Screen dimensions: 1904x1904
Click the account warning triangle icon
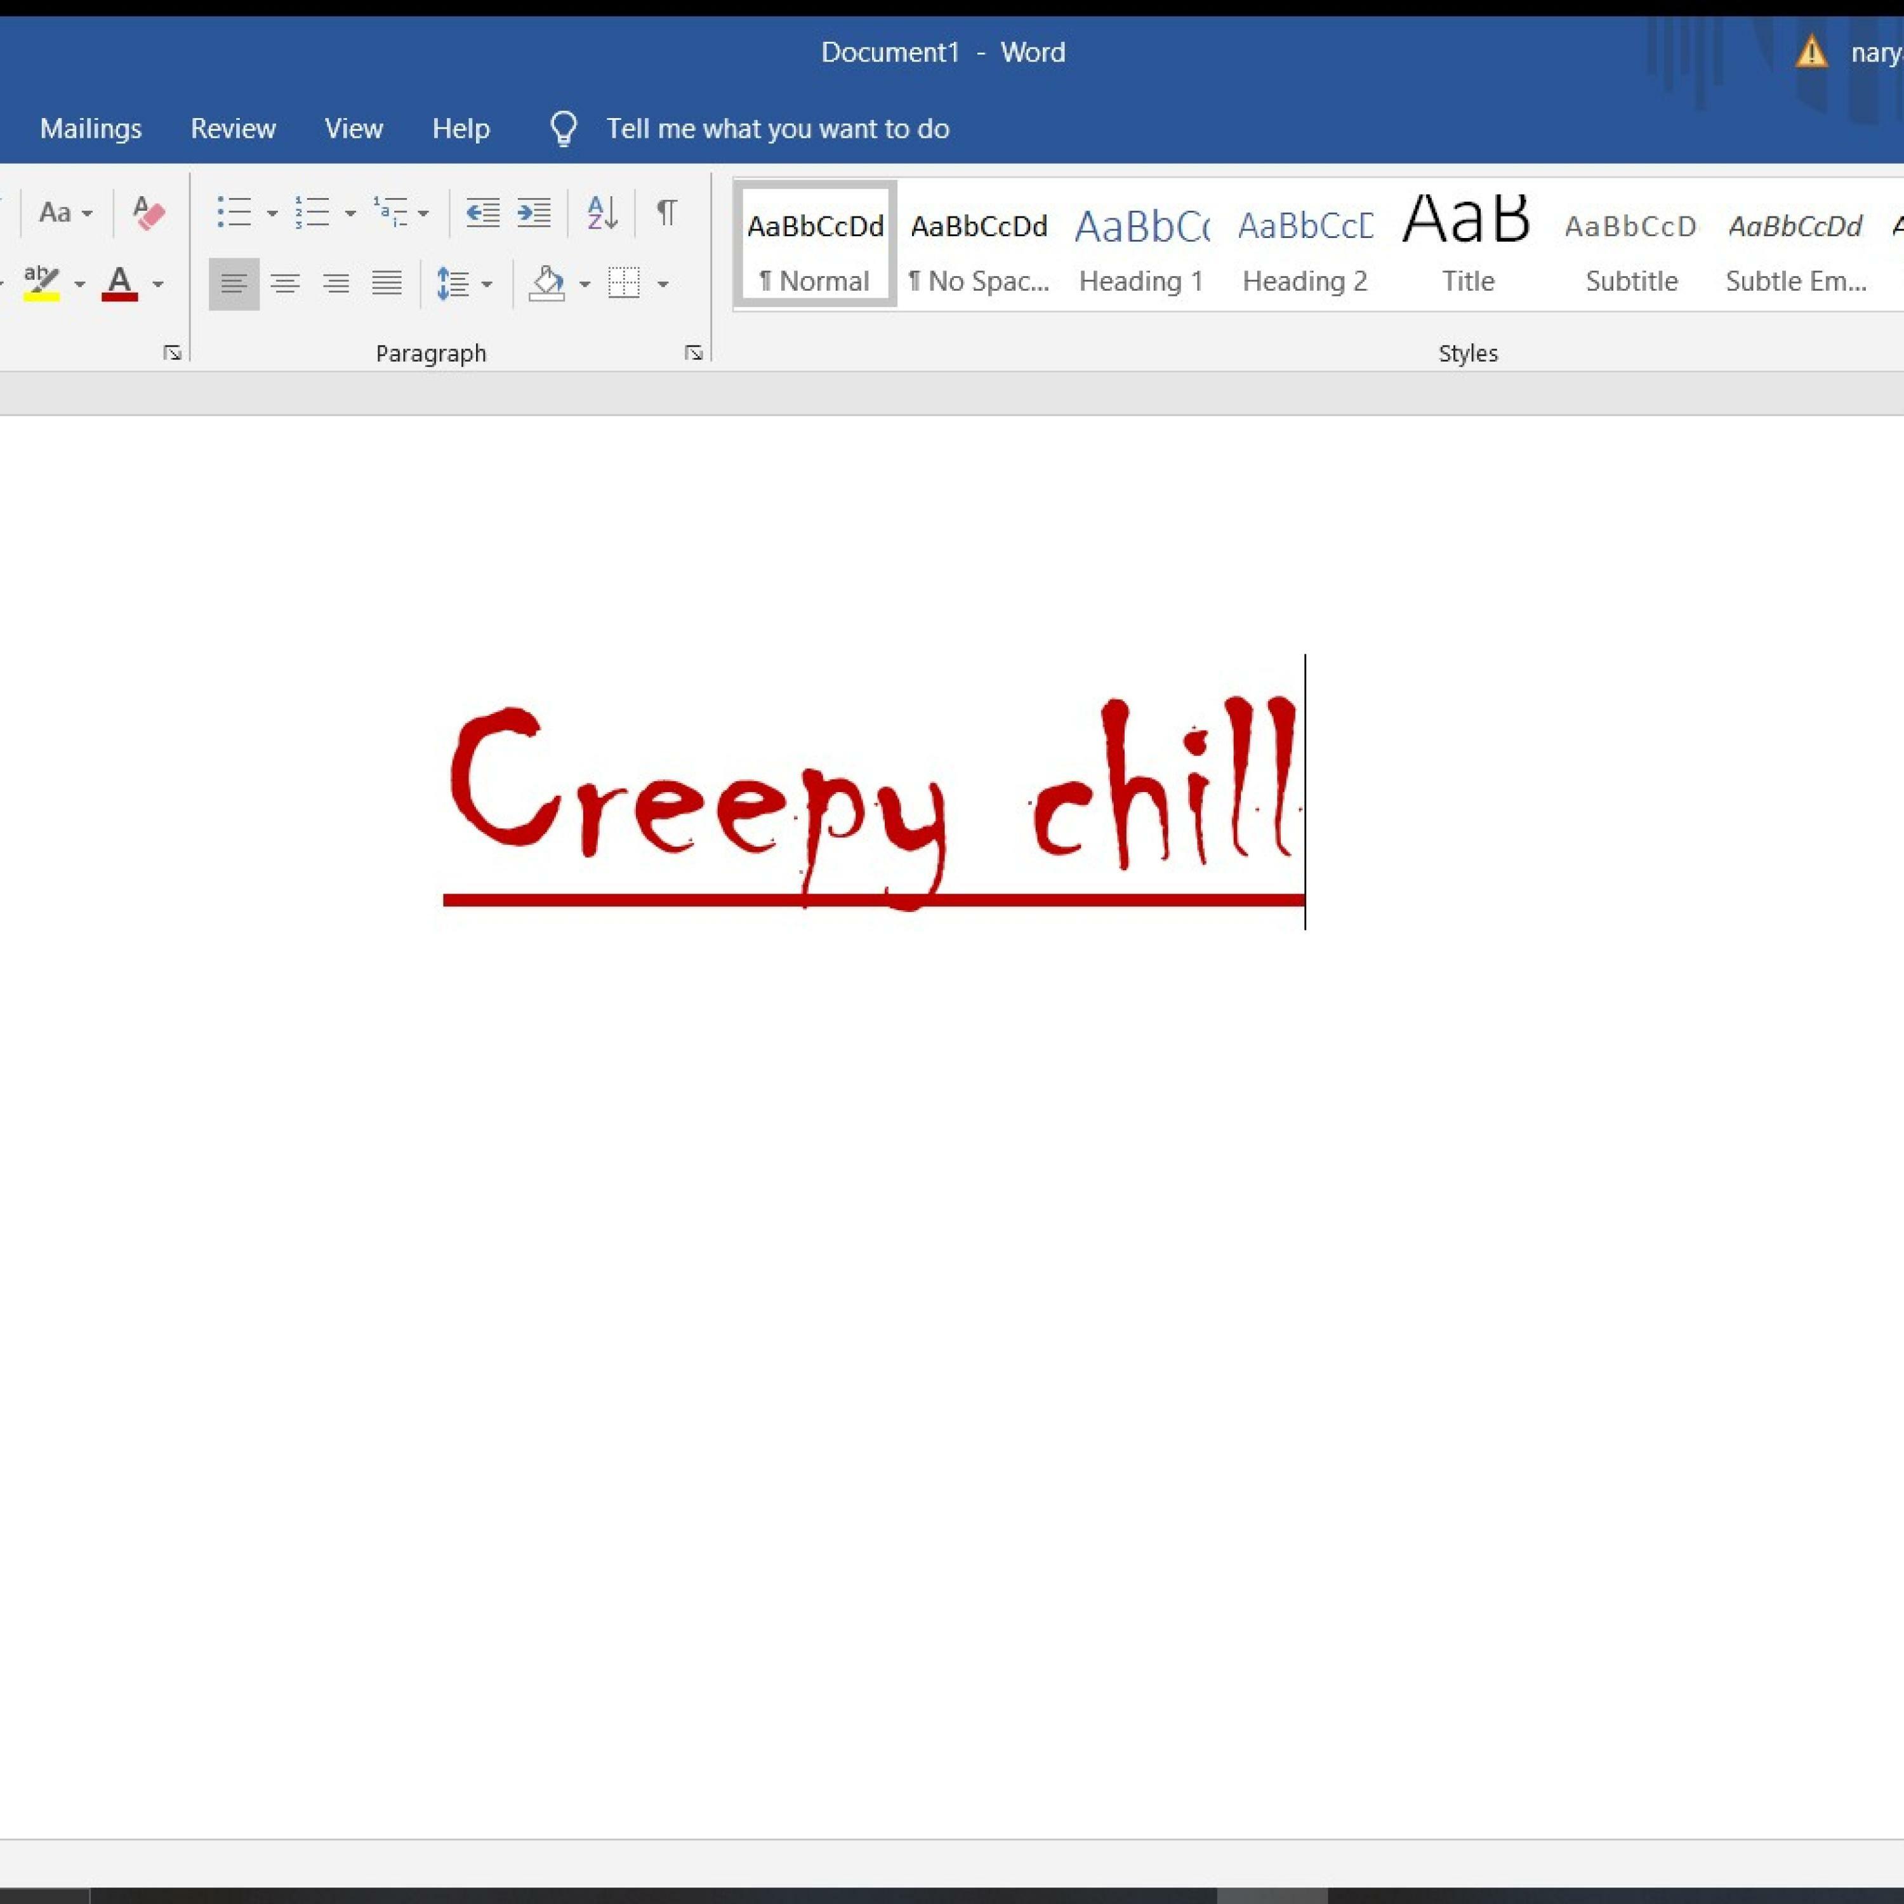1811,51
